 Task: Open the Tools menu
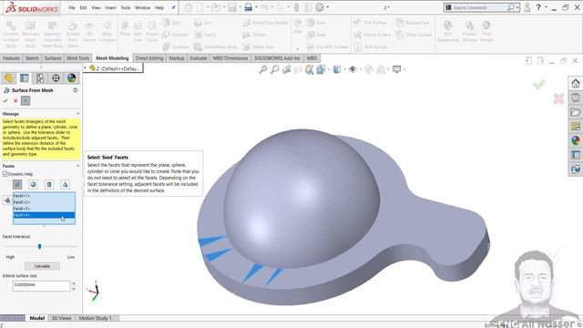pyautogui.click(x=126, y=8)
